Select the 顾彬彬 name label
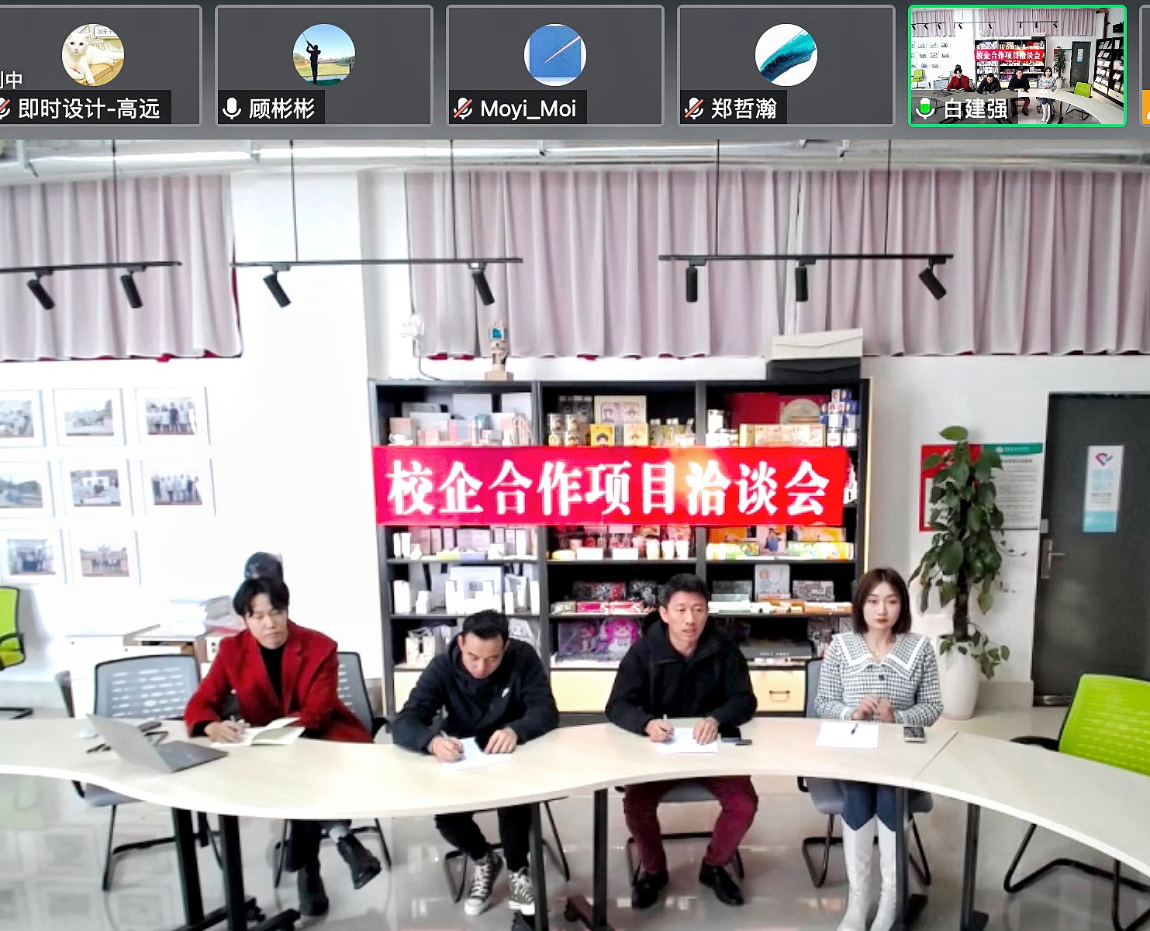 pos(281,109)
